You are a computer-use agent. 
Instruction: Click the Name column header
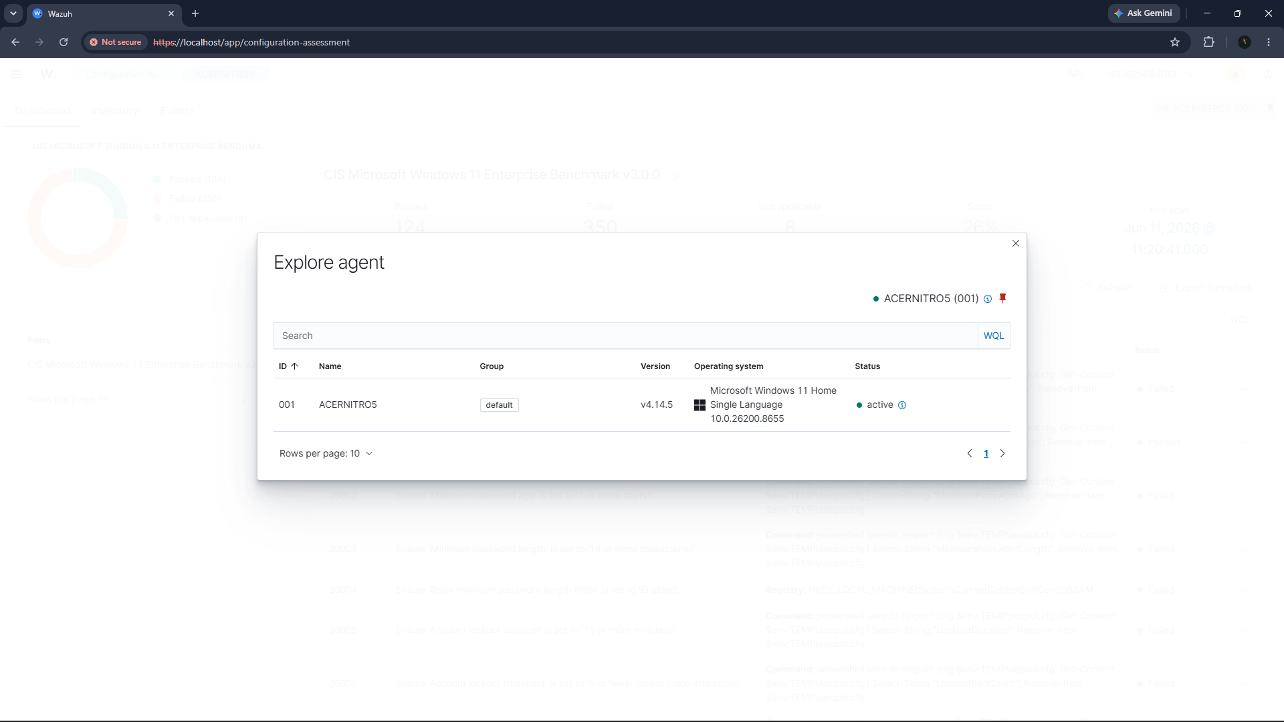[330, 366]
